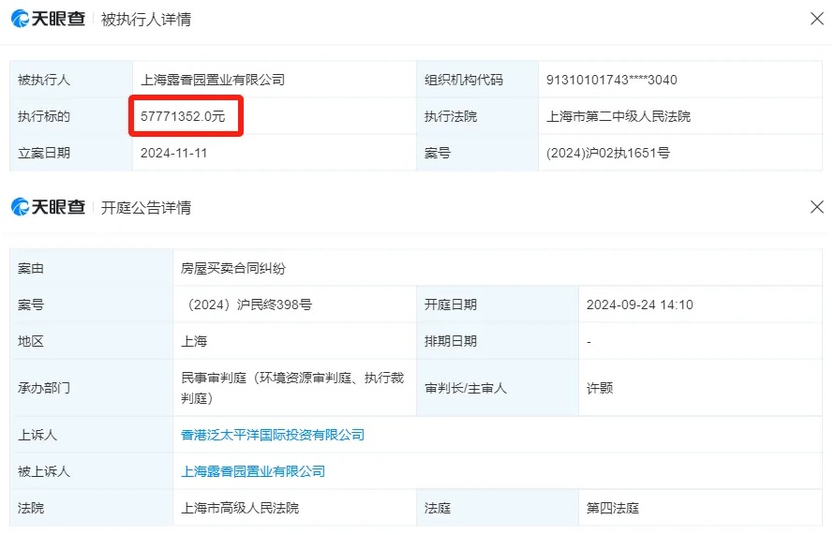Click the court name 上海市第二中级人民法院

(619, 116)
